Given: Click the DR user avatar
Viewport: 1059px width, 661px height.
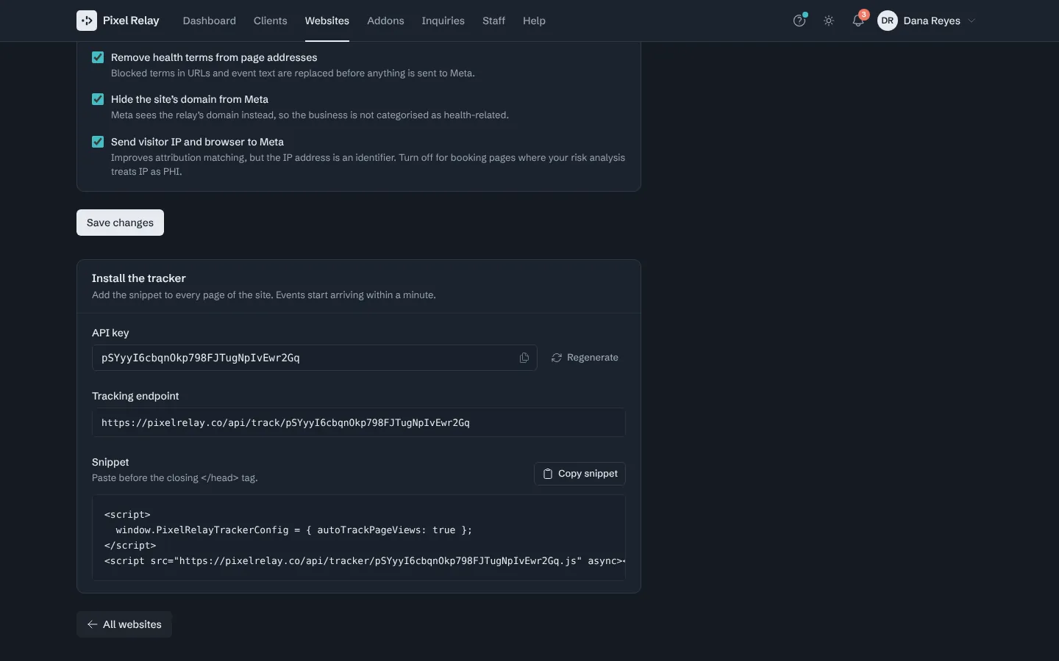Looking at the screenshot, I should 888,21.
